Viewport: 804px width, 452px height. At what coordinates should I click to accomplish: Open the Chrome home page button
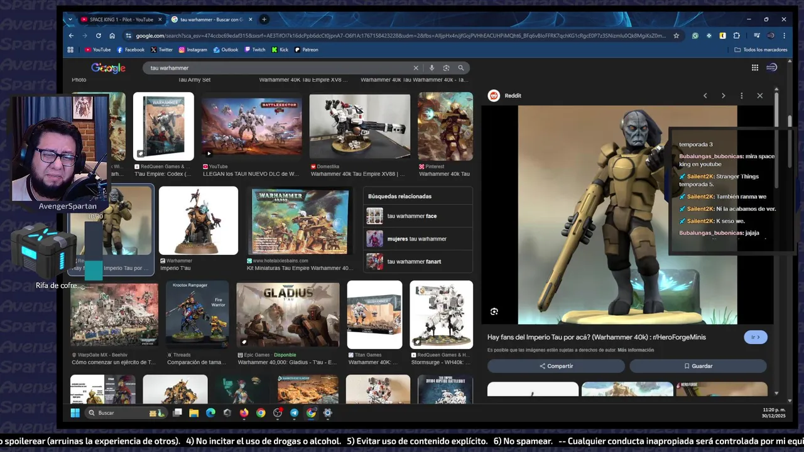click(x=112, y=36)
